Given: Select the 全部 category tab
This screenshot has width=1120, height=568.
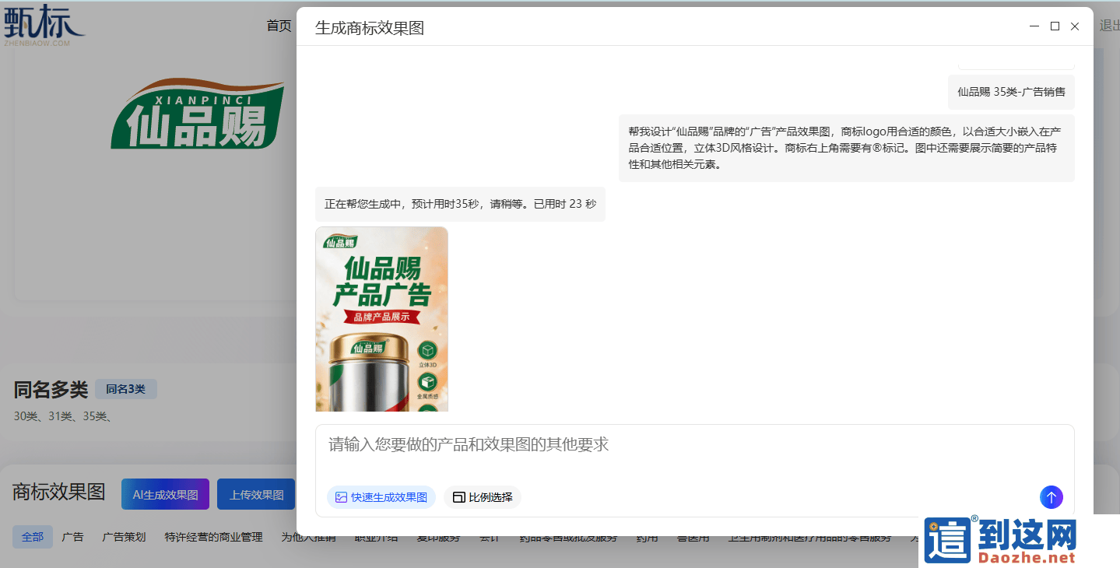Looking at the screenshot, I should pyautogui.click(x=33, y=537).
